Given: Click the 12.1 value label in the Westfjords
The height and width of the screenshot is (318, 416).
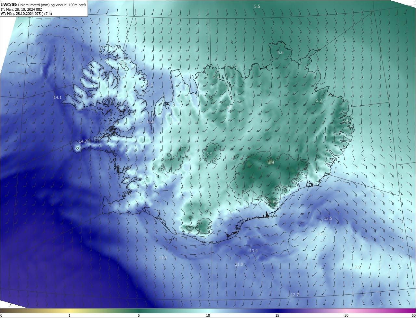Looking at the screenshot, I should [150, 84].
